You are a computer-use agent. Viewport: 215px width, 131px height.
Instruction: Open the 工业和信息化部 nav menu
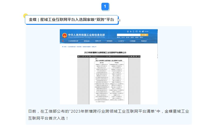73,41
